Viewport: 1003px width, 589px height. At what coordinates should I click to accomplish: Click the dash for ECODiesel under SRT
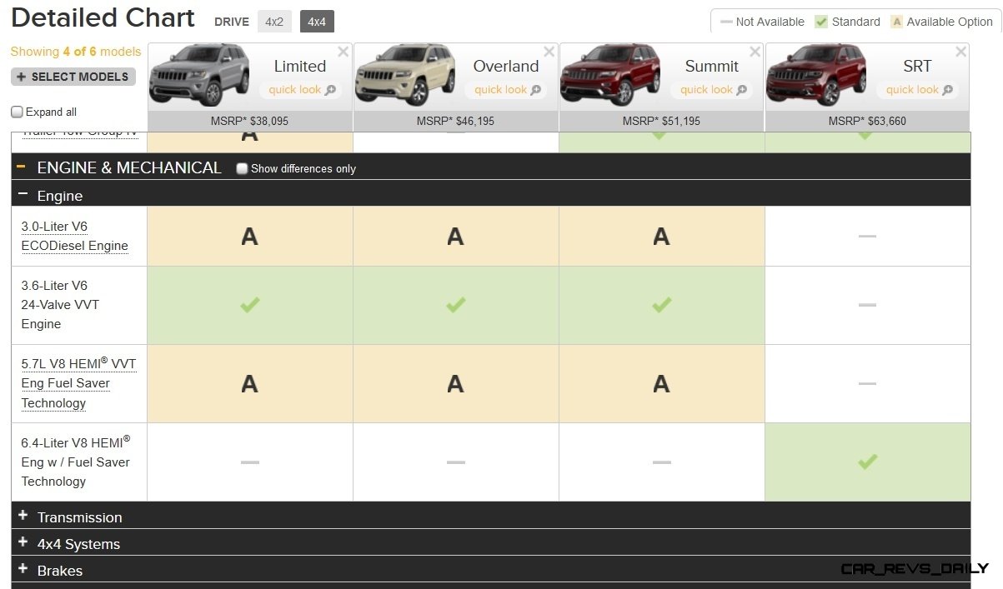[867, 237]
